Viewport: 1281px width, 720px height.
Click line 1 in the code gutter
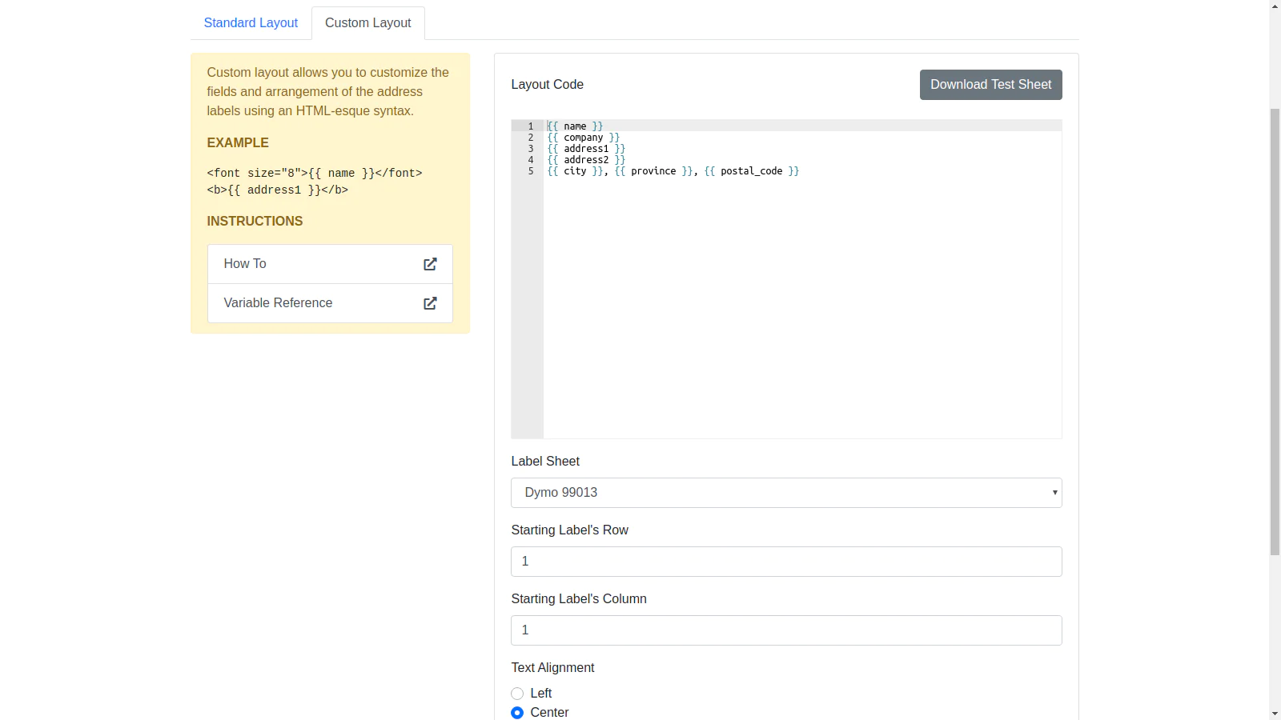pyautogui.click(x=530, y=126)
